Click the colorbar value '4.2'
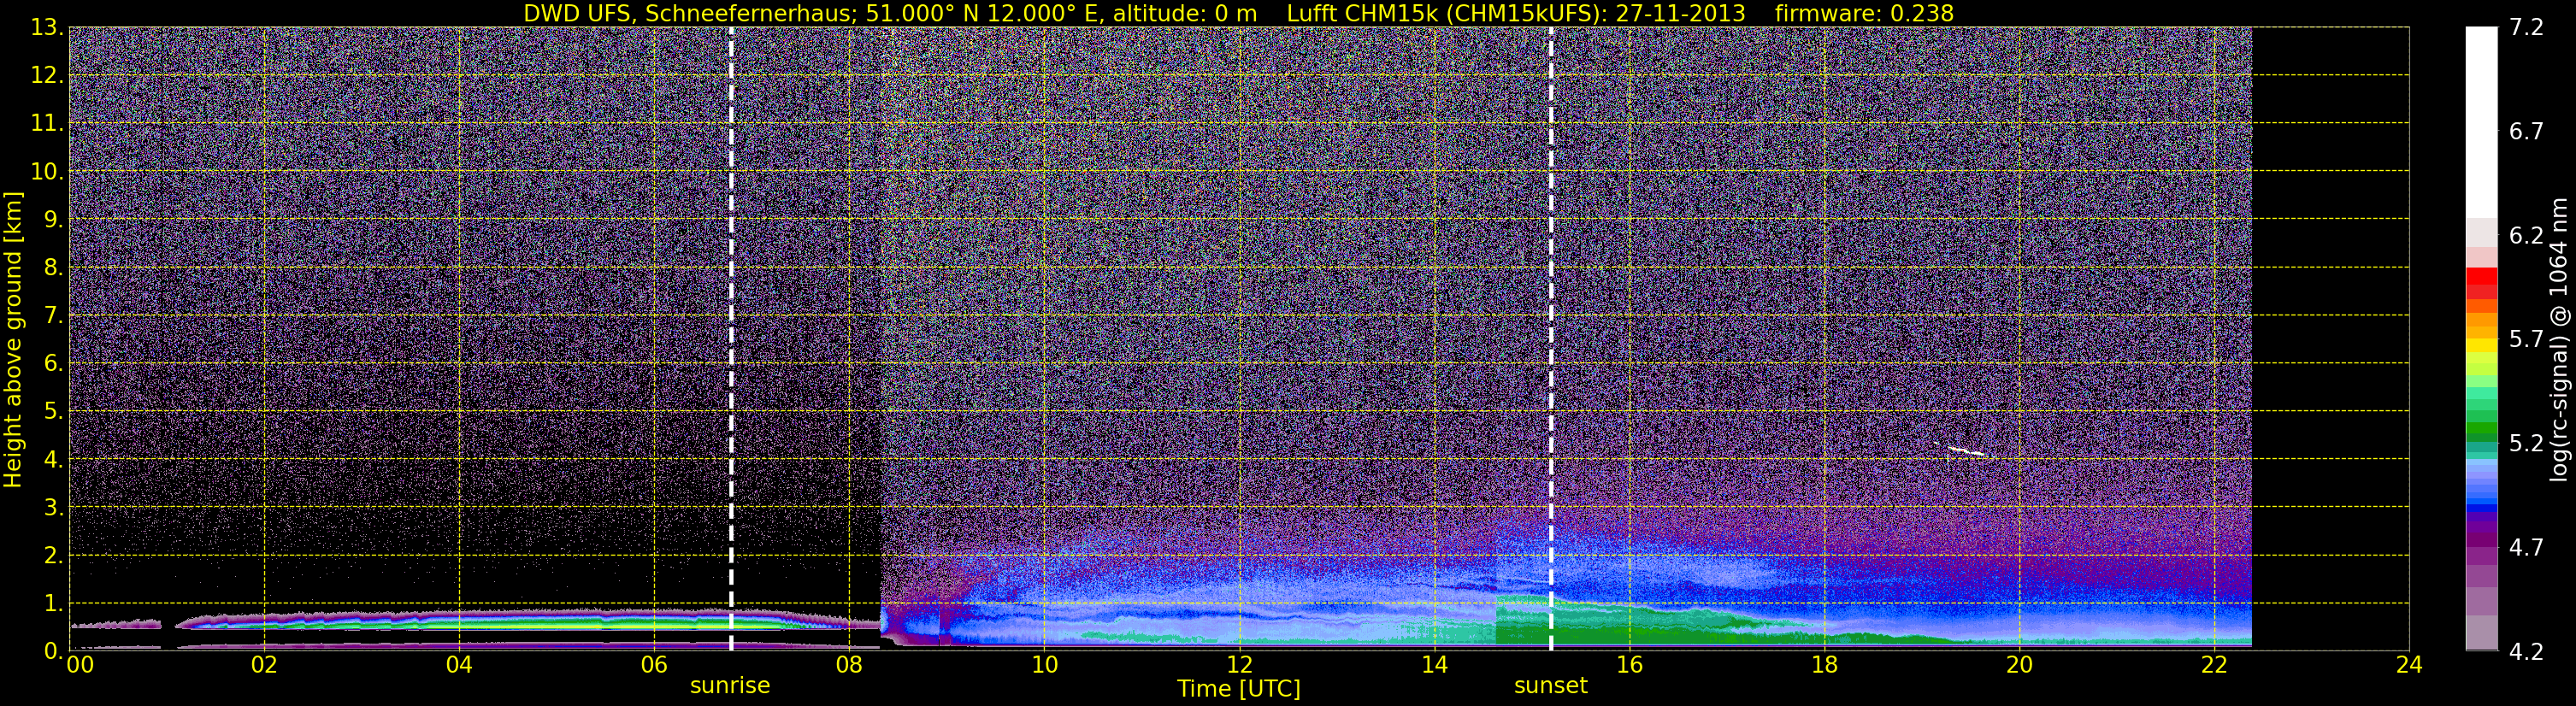Screen dimensions: 2576x706 tap(2526, 652)
